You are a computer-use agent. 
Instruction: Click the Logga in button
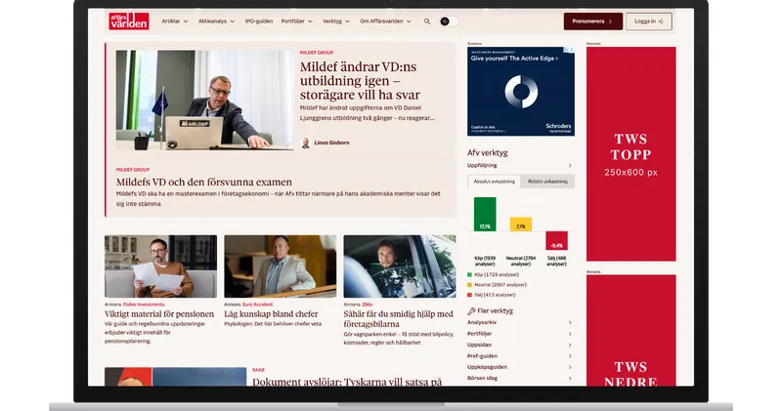coord(648,21)
